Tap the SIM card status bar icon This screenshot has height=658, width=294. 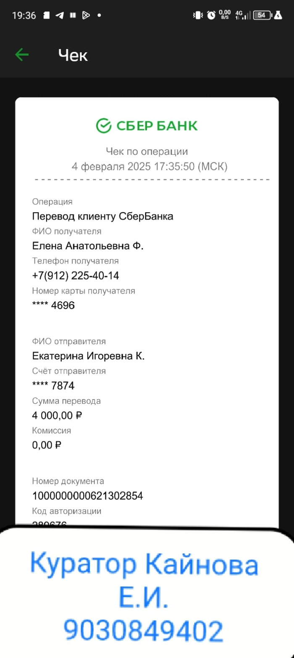click(x=47, y=16)
